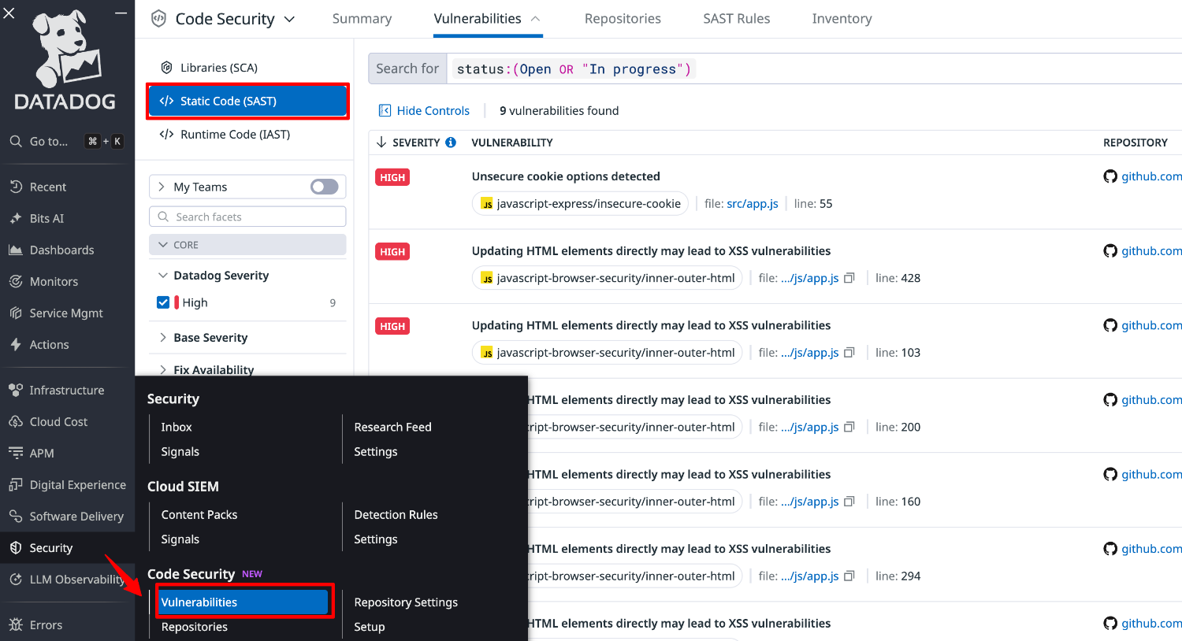This screenshot has height=641, width=1182.
Task: Click the Search facets input field
Action: click(247, 217)
